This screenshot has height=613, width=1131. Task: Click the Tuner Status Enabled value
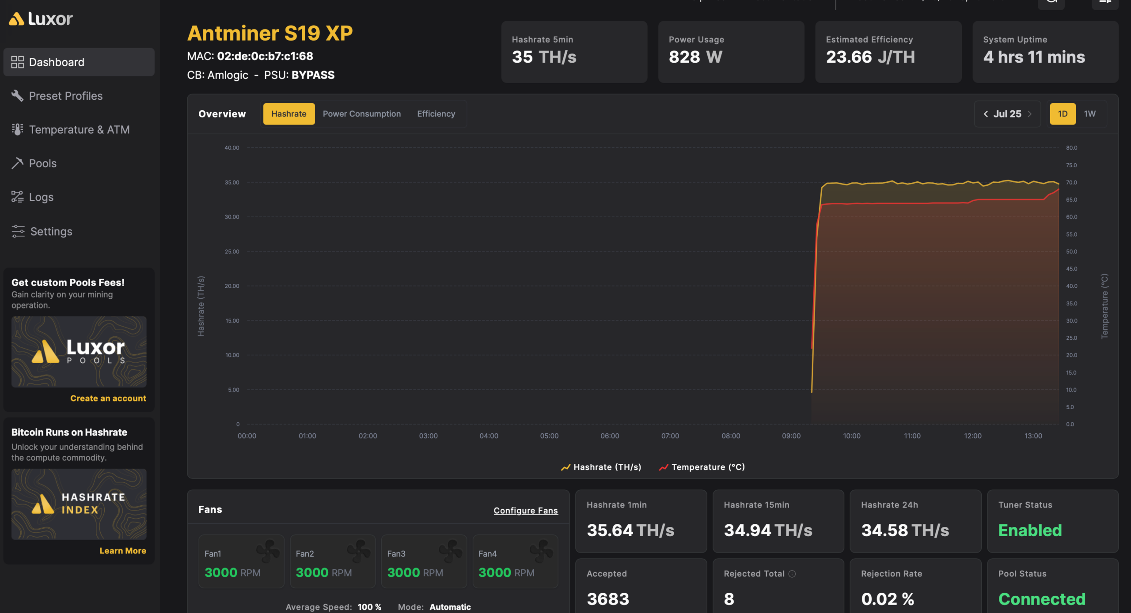click(x=1030, y=530)
